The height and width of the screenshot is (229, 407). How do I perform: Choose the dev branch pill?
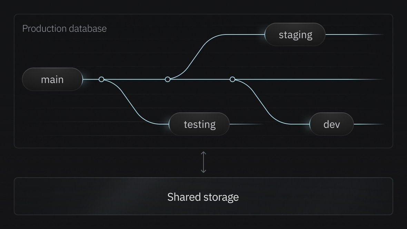331,124
